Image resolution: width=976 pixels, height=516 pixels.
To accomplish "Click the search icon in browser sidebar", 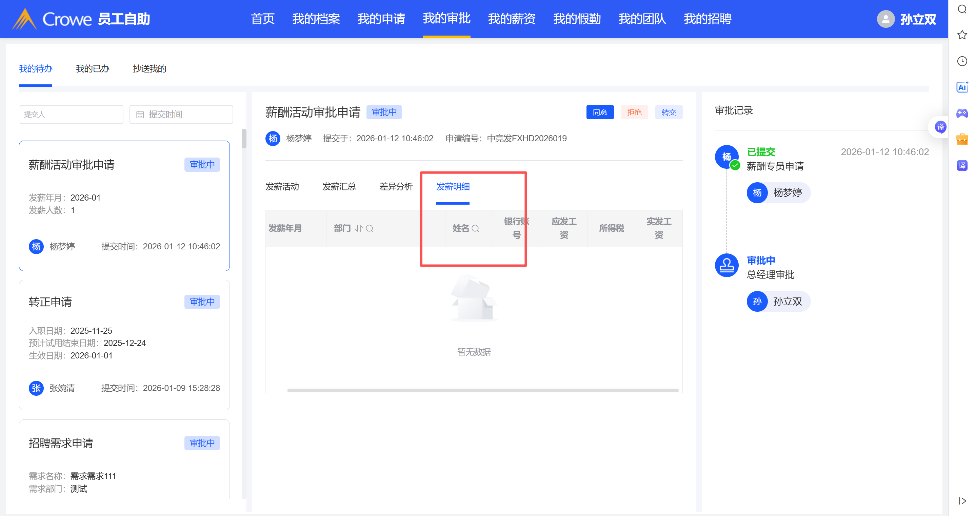I will tap(962, 9).
